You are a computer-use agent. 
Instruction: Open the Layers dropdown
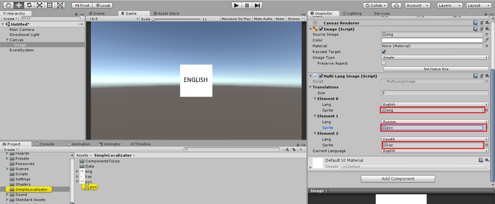450,5
